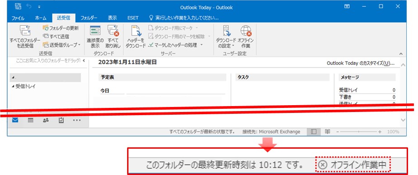Image resolution: width=418 pixels, height=175 pixels.
Task: Show progress with 進捗度の表示 icon
Action: 95,37
